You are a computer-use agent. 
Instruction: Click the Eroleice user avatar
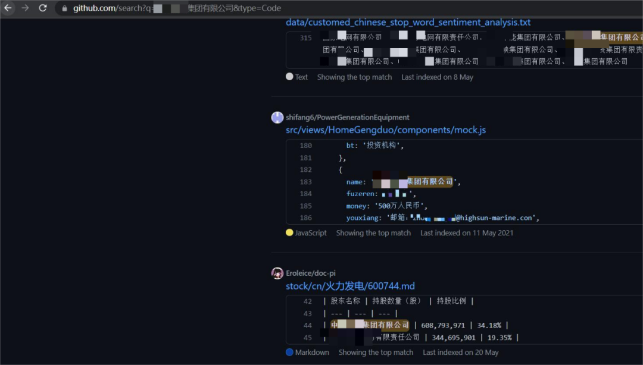tap(277, 273)
